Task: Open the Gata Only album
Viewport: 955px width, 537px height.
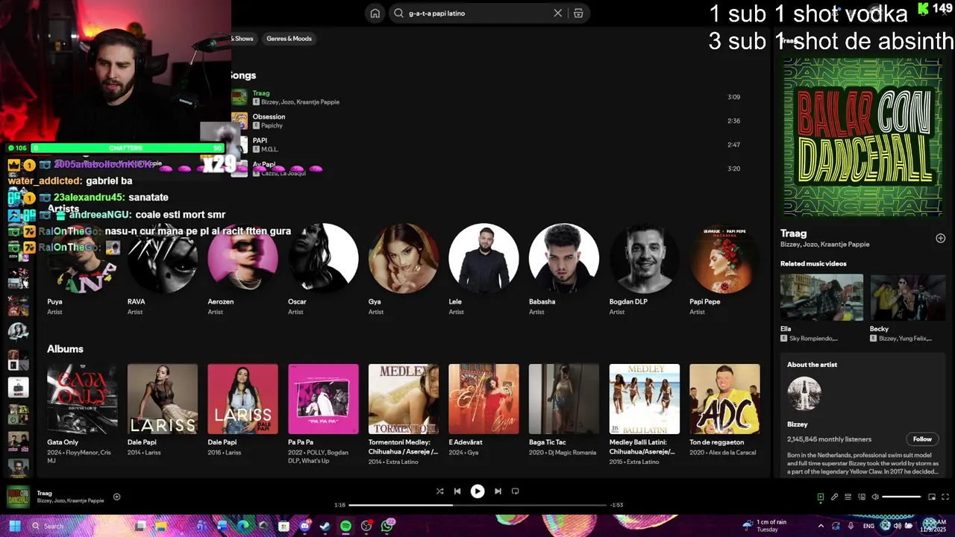Action: click(82, 399)
